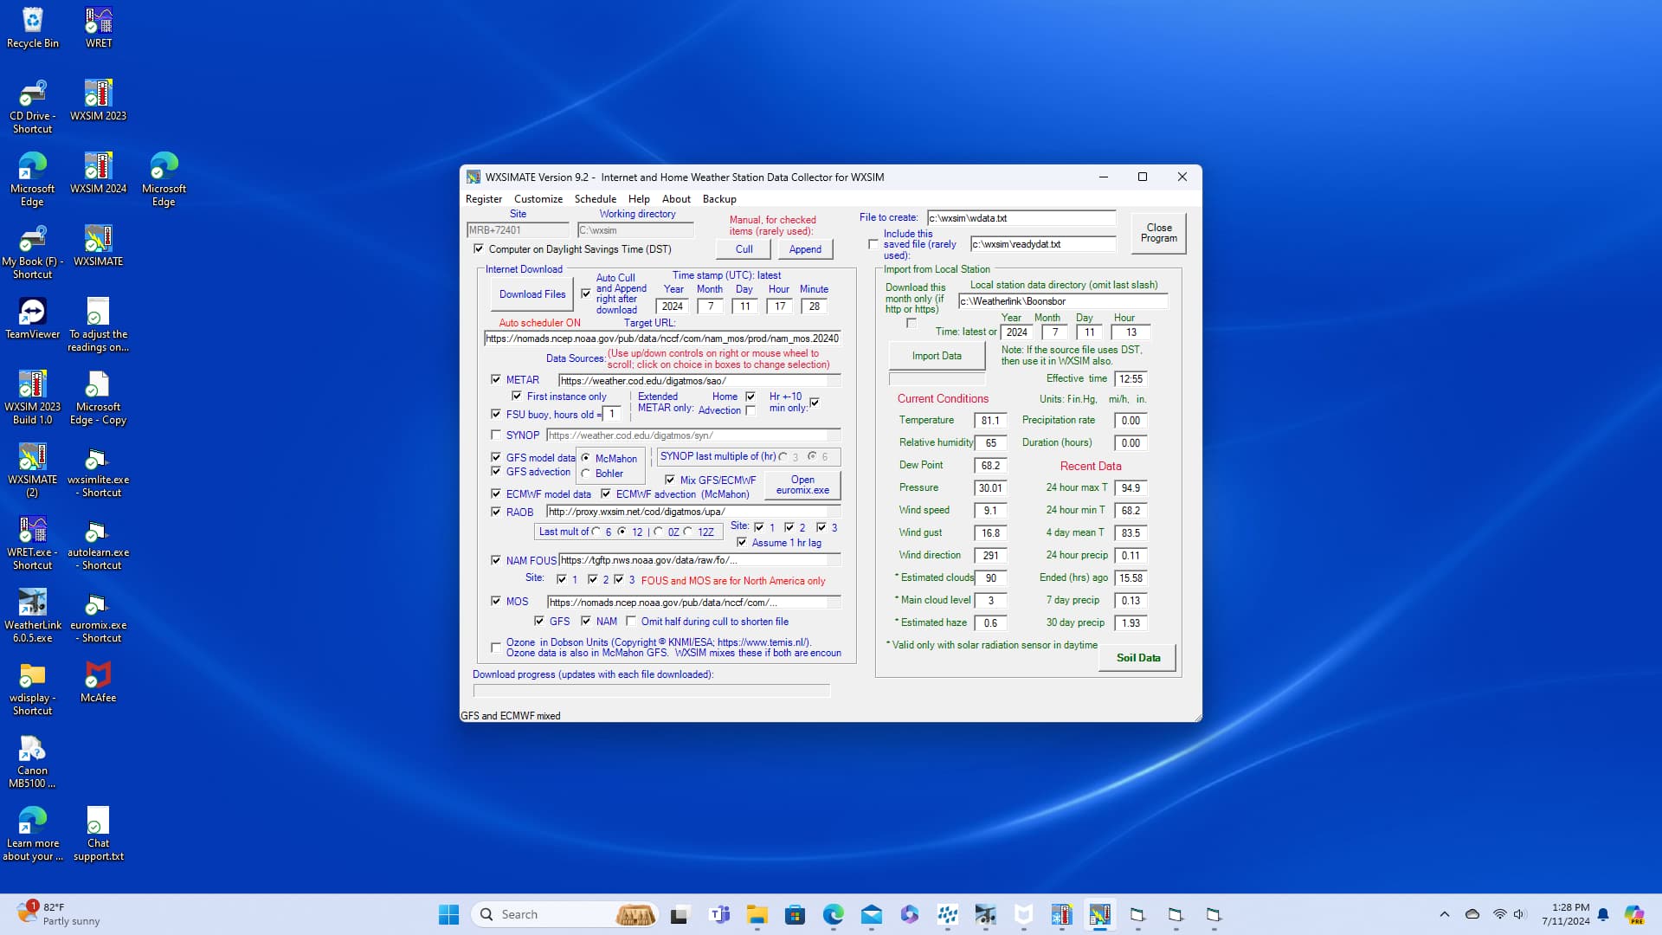
Task: Select the Bohler radio button
Action: tap(586, 474)
